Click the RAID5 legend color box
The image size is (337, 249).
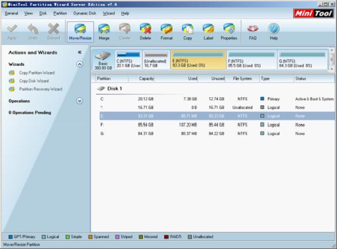[x=166, y=237]
